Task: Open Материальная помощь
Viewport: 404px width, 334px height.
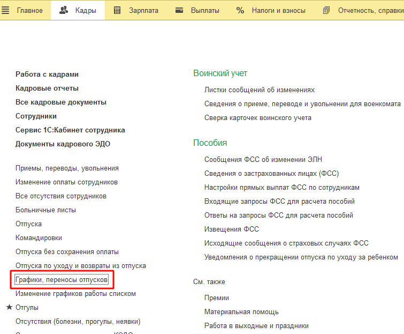Action: (x=241, y=312)
